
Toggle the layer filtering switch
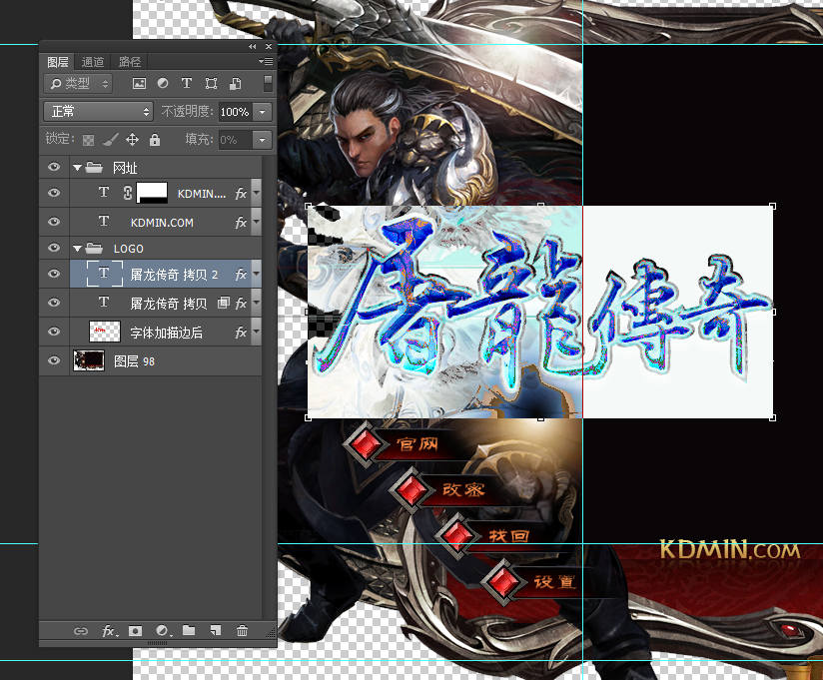268,83
